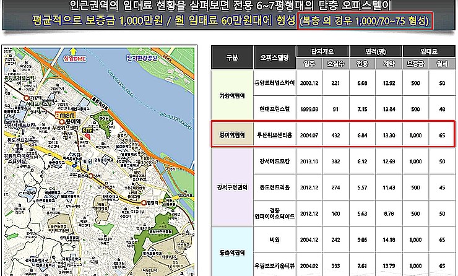
Task: Click the 등촌역권역 category cell
Action: pos(233,252)
